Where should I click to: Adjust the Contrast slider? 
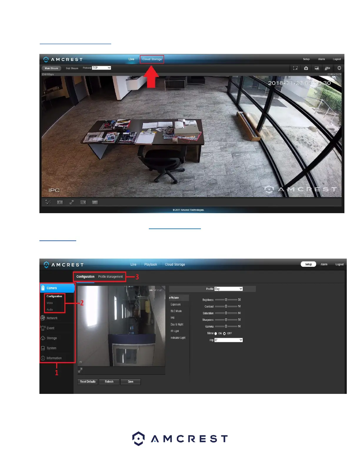226,306
